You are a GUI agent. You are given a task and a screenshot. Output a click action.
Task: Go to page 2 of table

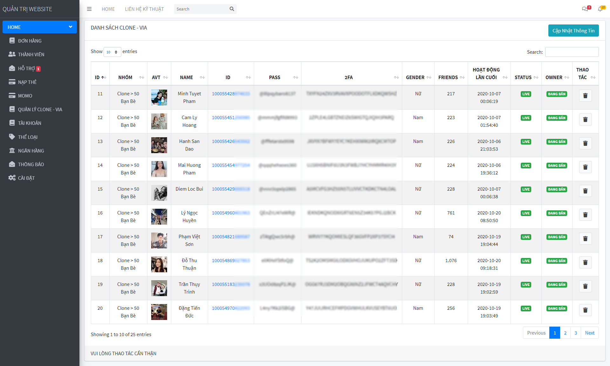coord(565,333)
